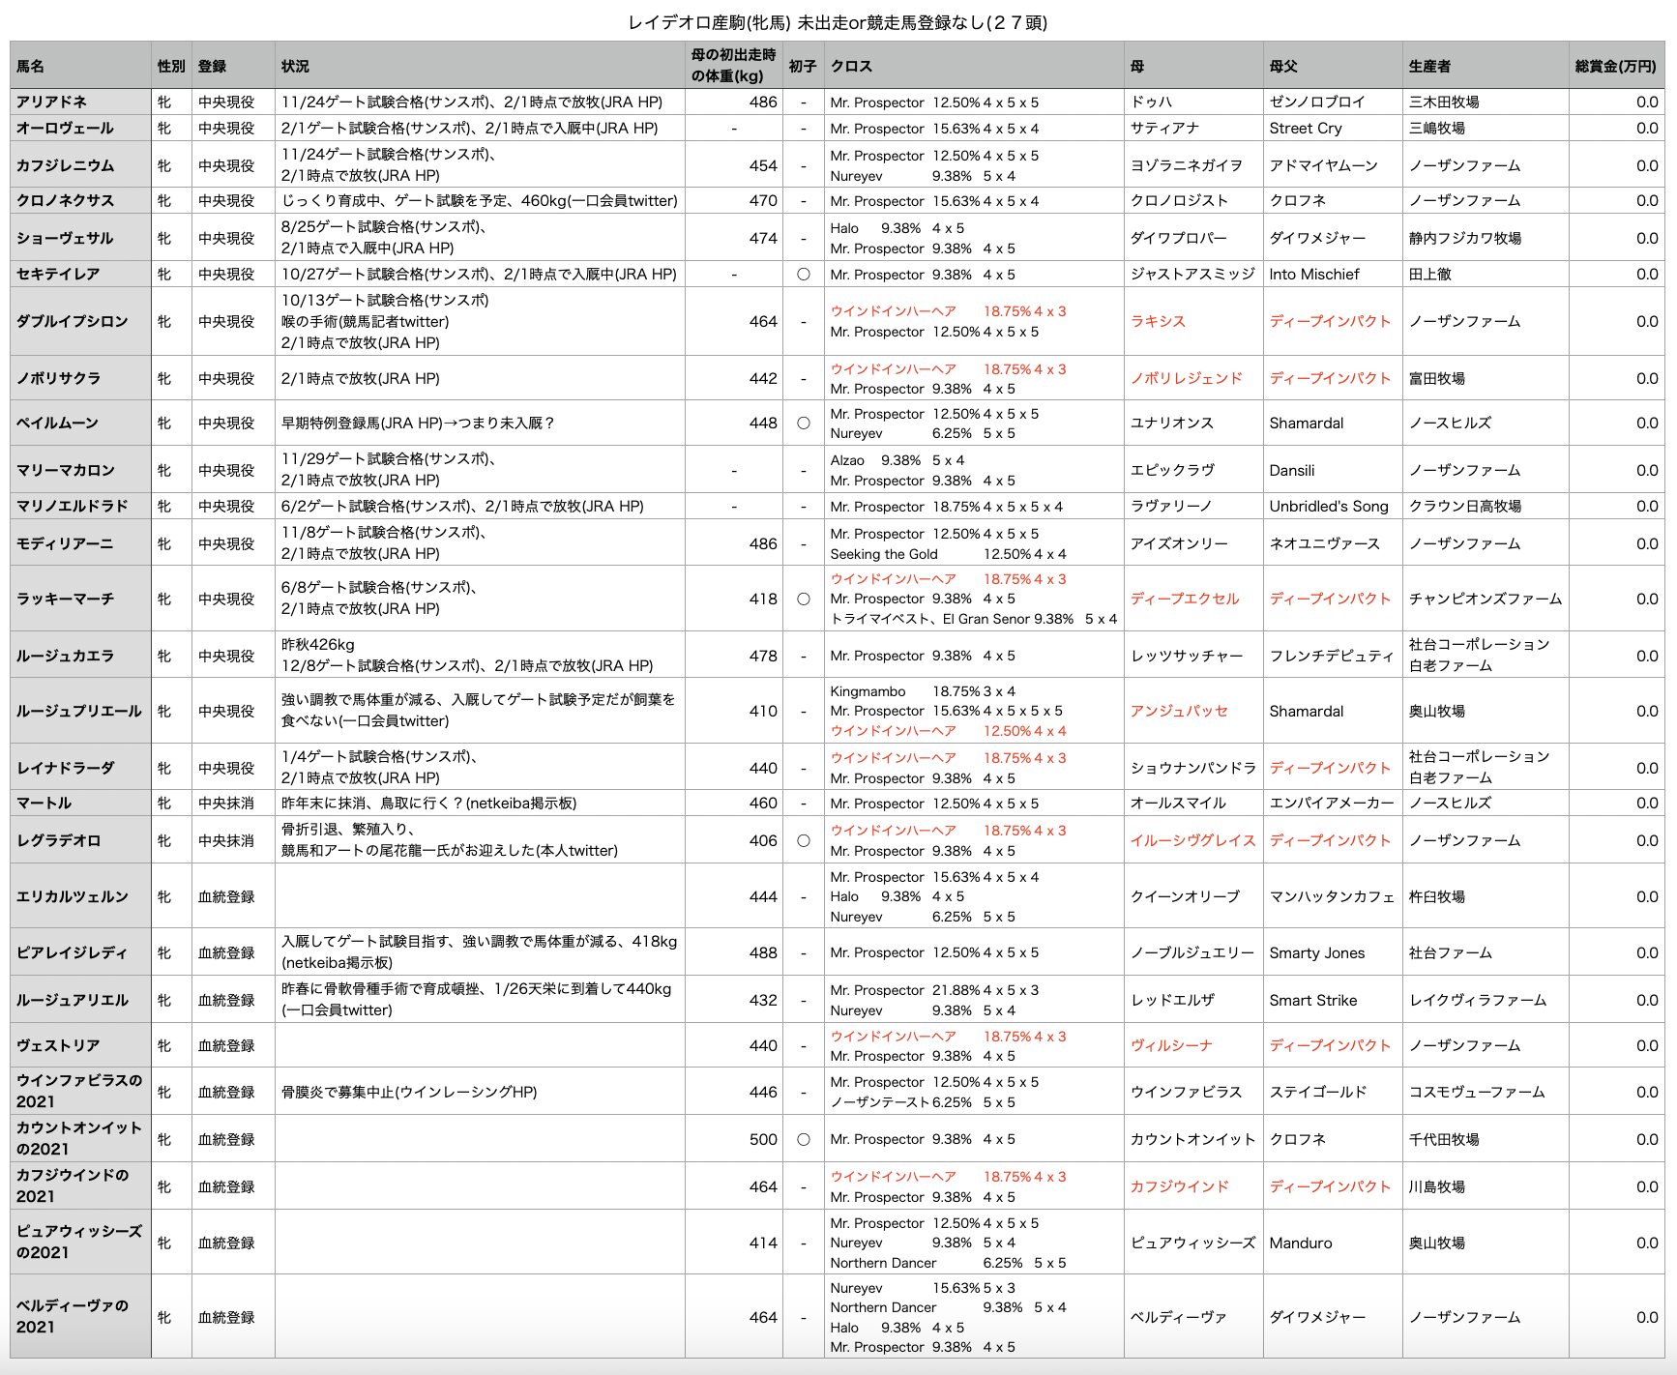This screenshot has width=1677, height=1375.
Task: Click the damsire Manduro
Action: tap(1301, 1243)
